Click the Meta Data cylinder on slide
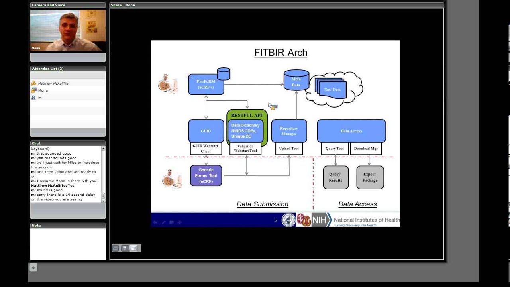 pyautogui.click(x=296, y=80)
